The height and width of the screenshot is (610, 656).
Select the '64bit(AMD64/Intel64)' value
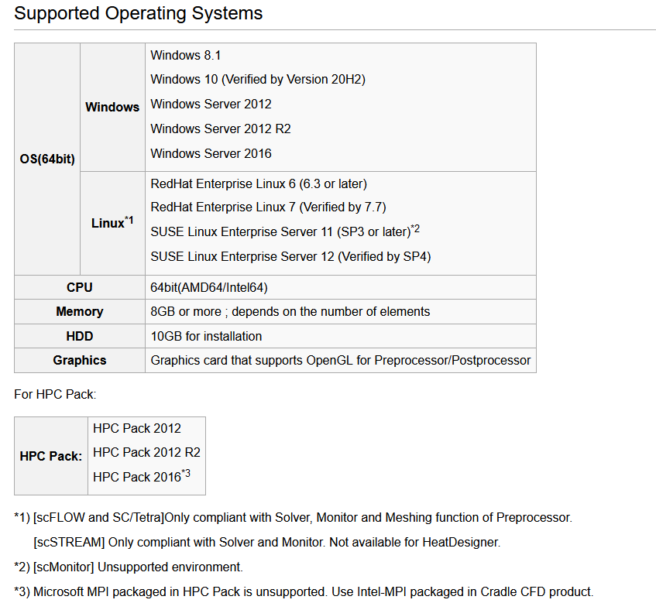(x=209, y=288)
